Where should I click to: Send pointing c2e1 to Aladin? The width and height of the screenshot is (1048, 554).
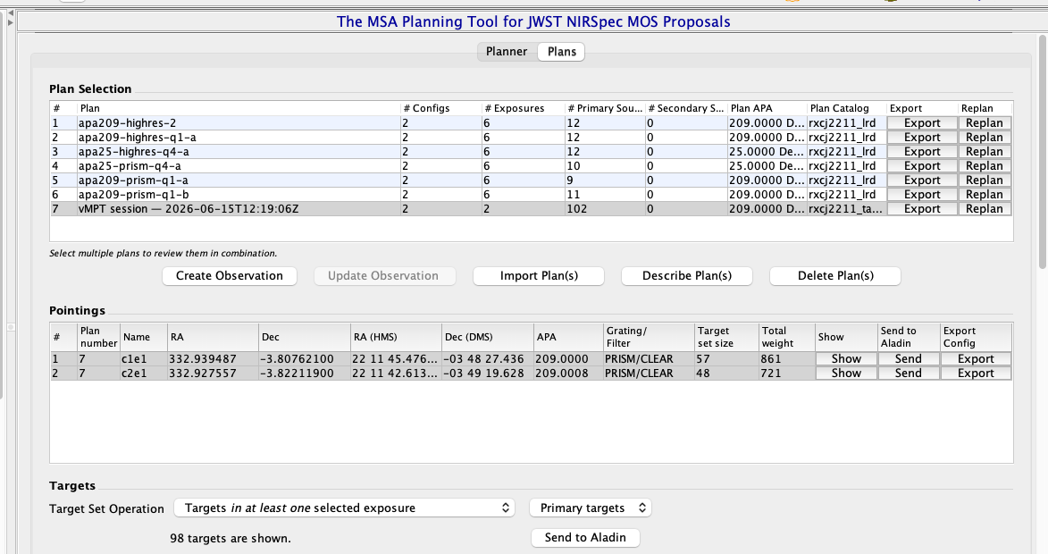[909, 373]
